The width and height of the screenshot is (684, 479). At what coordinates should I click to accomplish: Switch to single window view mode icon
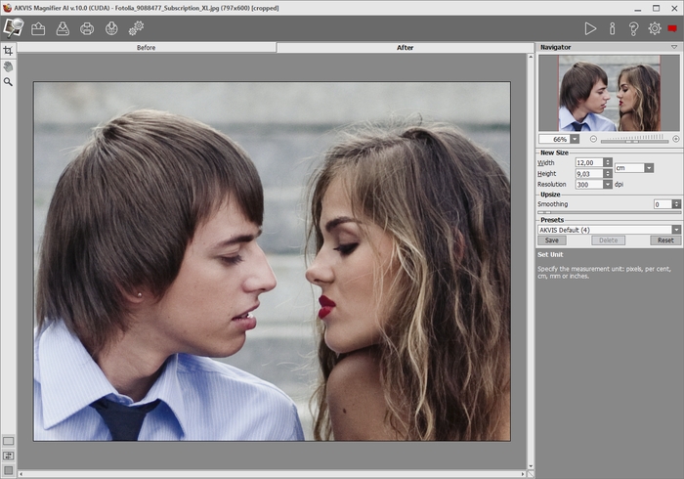click(8, 441)
